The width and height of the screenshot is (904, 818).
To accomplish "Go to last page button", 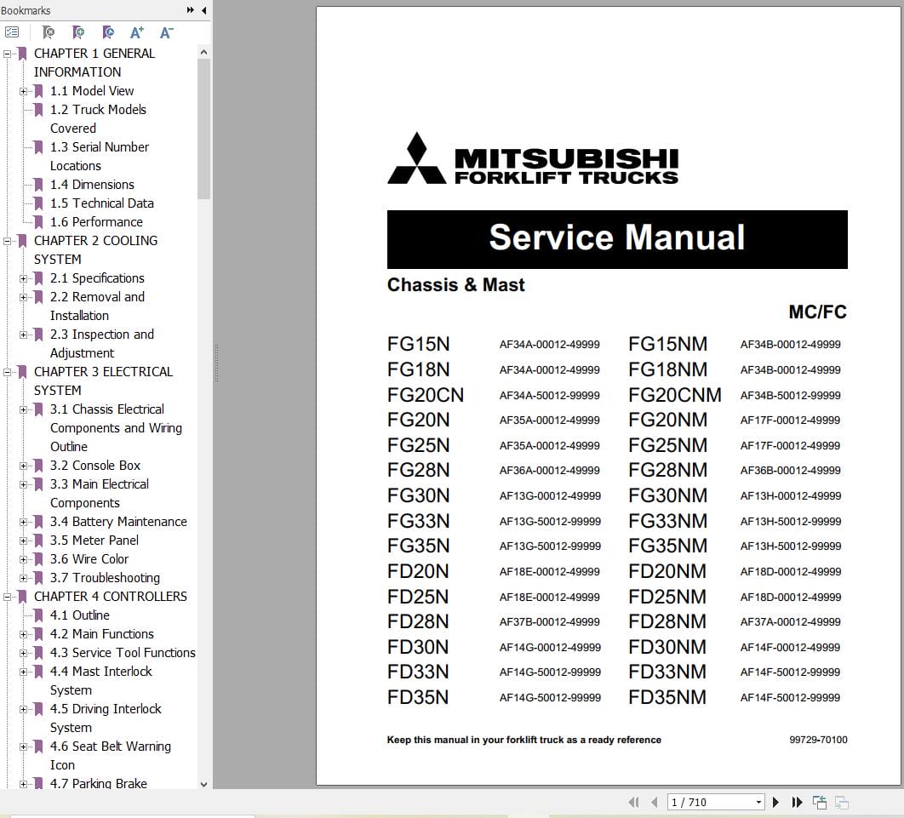I will [x=797, y=802].
